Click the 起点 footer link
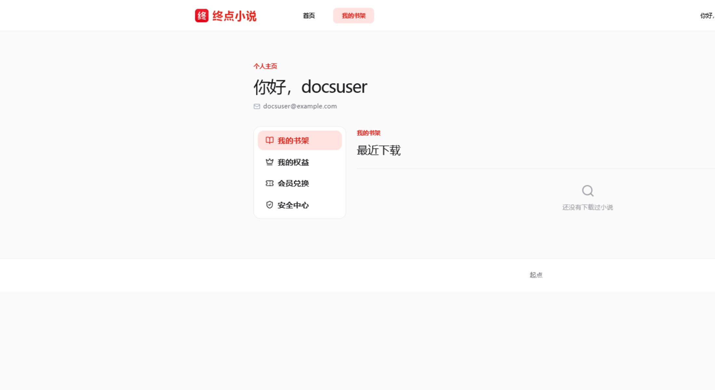 [x=536, y=275]
